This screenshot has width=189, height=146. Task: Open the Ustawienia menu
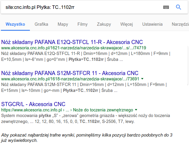click(x=152, y=24)
